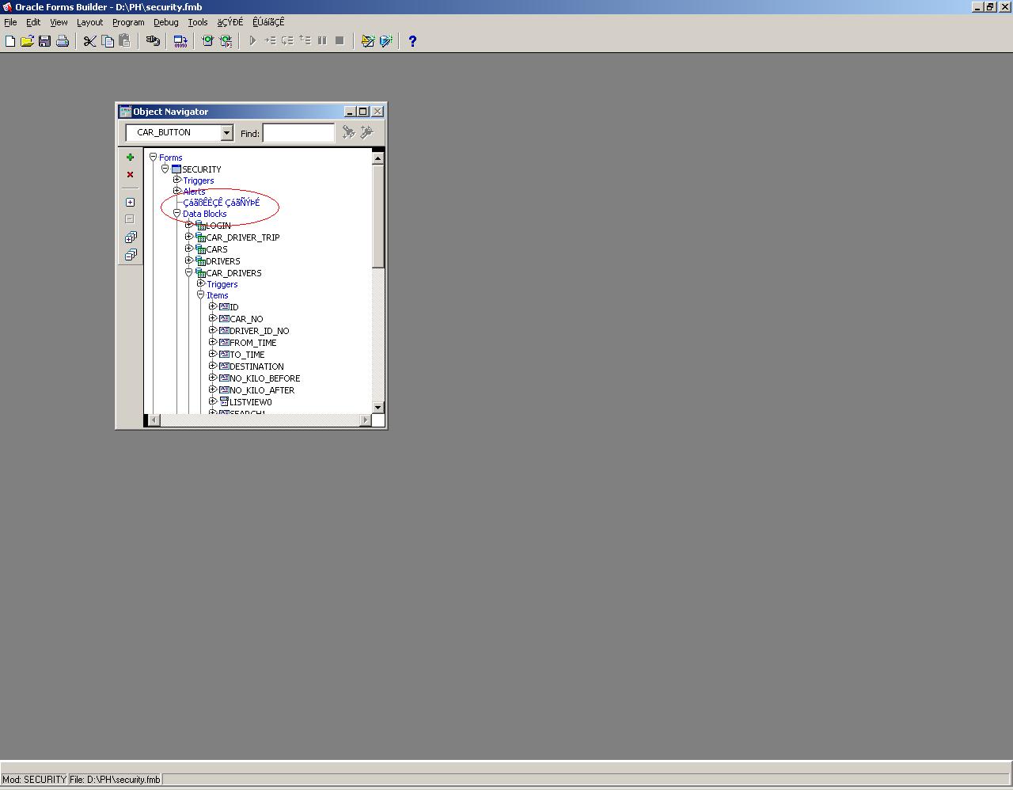Expand the Triggers node under SECURITY
This screenshot has width=1013, height=790.
point(177,180)
